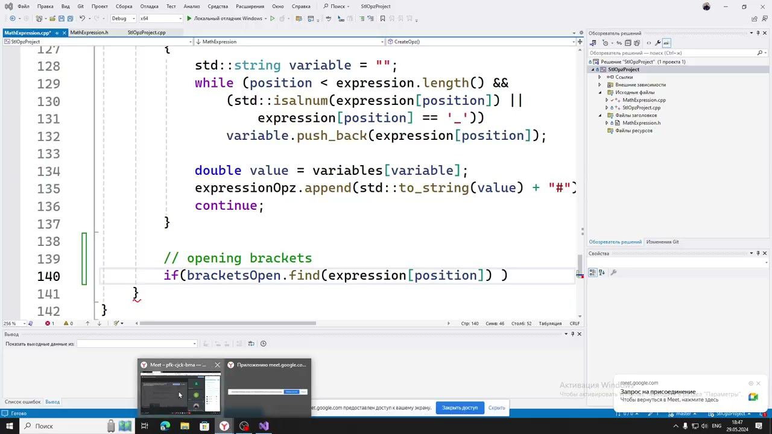Image resolution: width=772 pixels, height=434 pixels.
Task: Open property pages wrench in Properties panel
Action: tap(613, 272)
